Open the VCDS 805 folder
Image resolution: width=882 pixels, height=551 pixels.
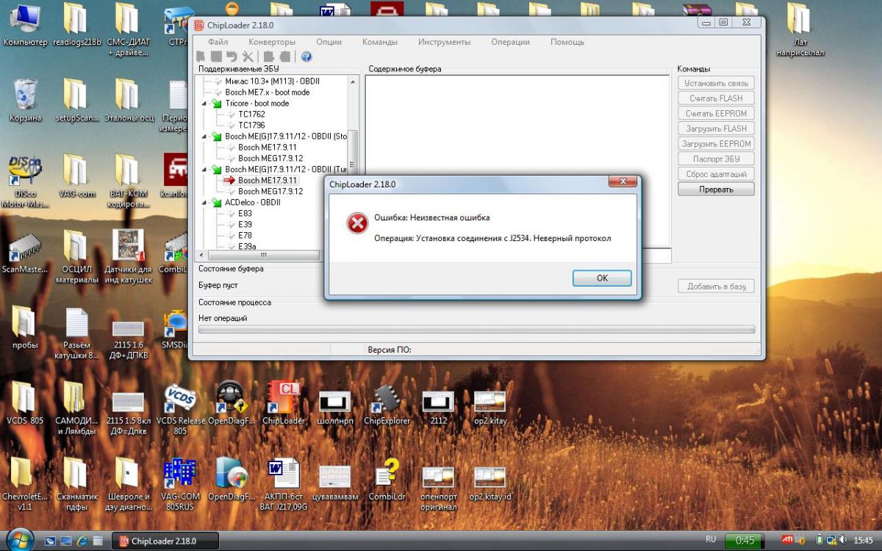[x=25, y=404]
